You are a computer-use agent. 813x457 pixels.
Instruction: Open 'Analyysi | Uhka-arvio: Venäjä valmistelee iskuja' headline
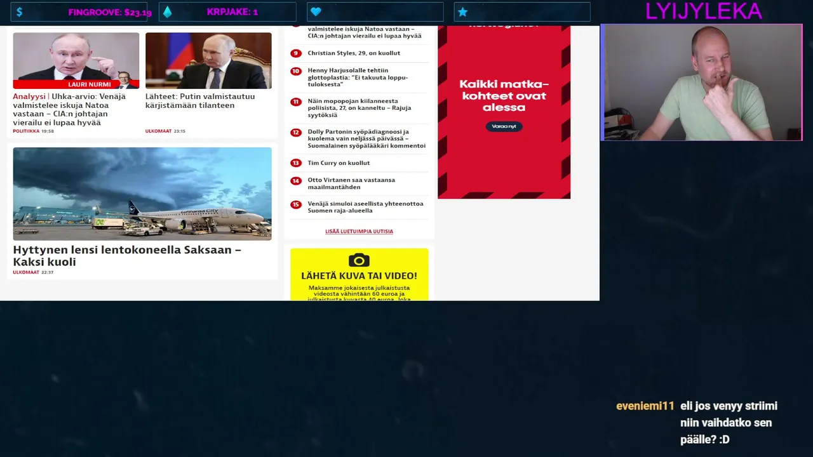[x=69, y=109]
